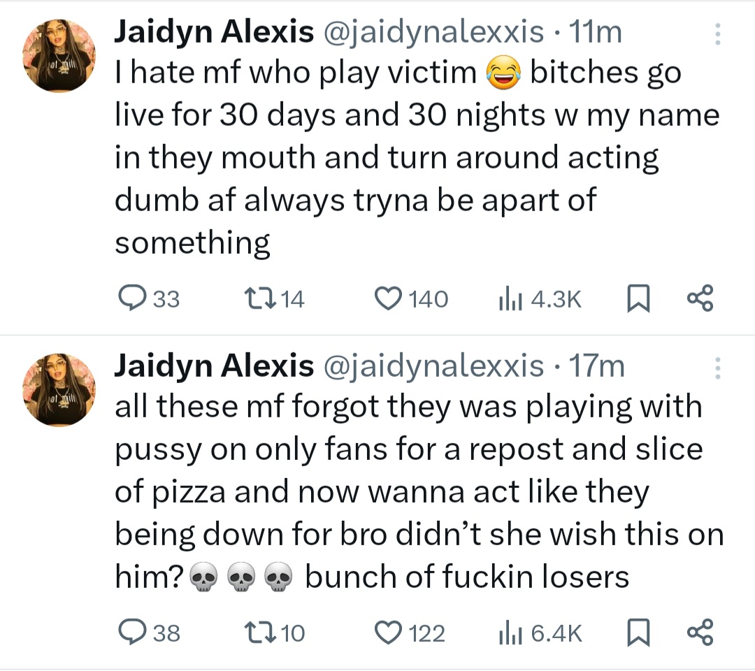Image resolution: width=755 pixels, height=671 pixels.
Task: Share the 'bunch of losers' tweet
Action: click(699, 633)
